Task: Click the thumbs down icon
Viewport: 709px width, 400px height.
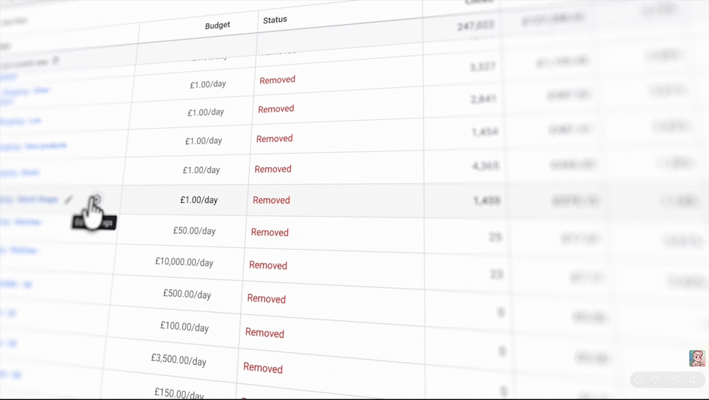Action: tap(655, 379)
